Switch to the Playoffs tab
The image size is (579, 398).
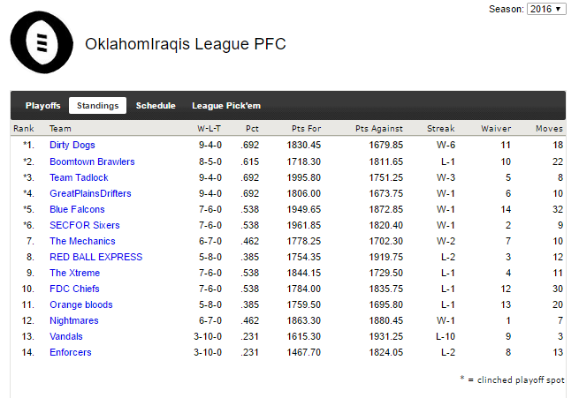tap(42, 105)
